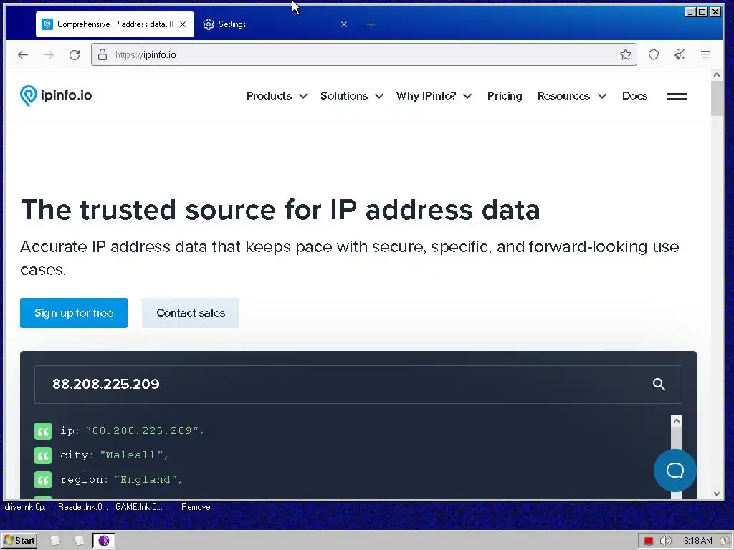The height and width of the screenshot is (550, 734).
Task: Switch to the Comprehensive IP address data tab
Action: pyautogui.click(x=115, y=24)
